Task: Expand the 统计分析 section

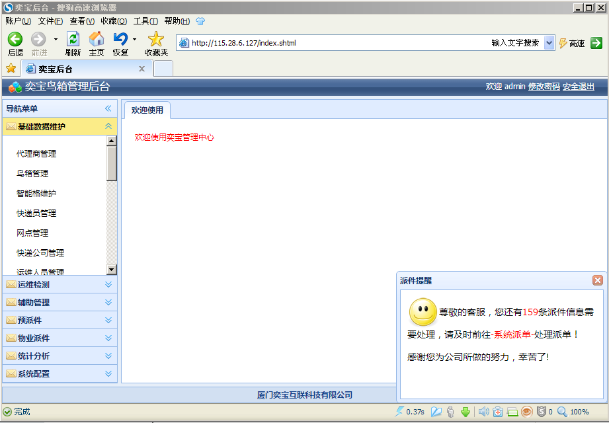Action: (x=108, y=356)
